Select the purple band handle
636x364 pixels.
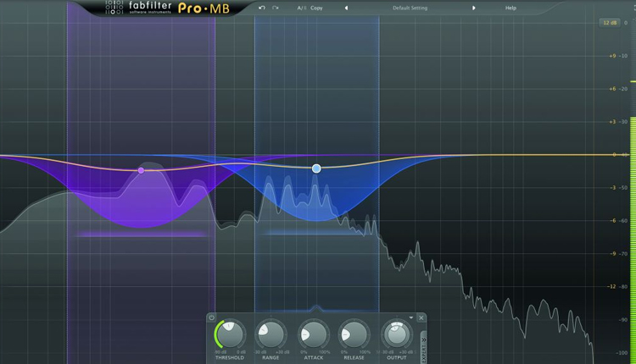pos(141,170)
